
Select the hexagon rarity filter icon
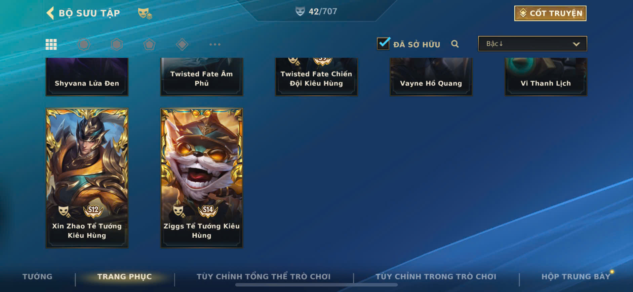117,44
